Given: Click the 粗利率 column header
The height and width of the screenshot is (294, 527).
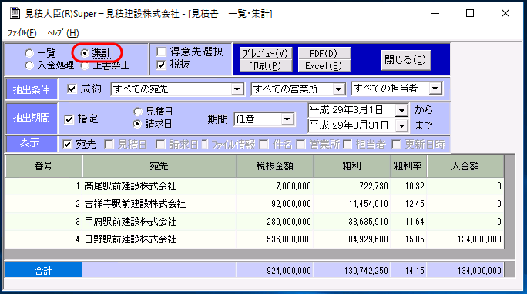Looking at the screenshot, I should [408, 166].
